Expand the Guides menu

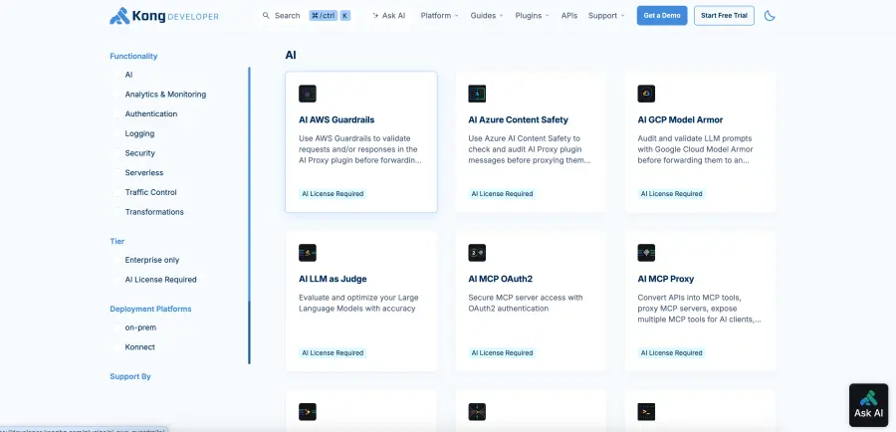point(487,16)
